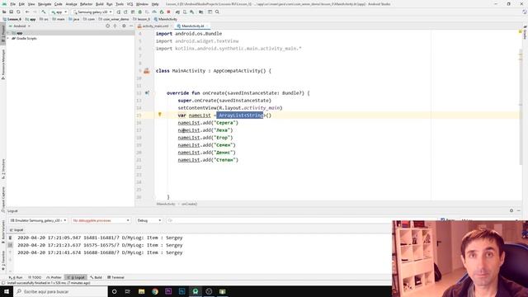
Task: Open the Help menu
Action: coord(155,4)
